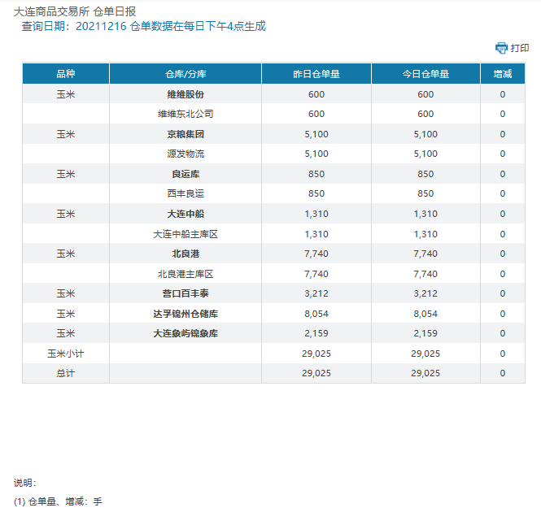
Task: Click the 大连中船主库区 cell
Action: click(185, 234)
